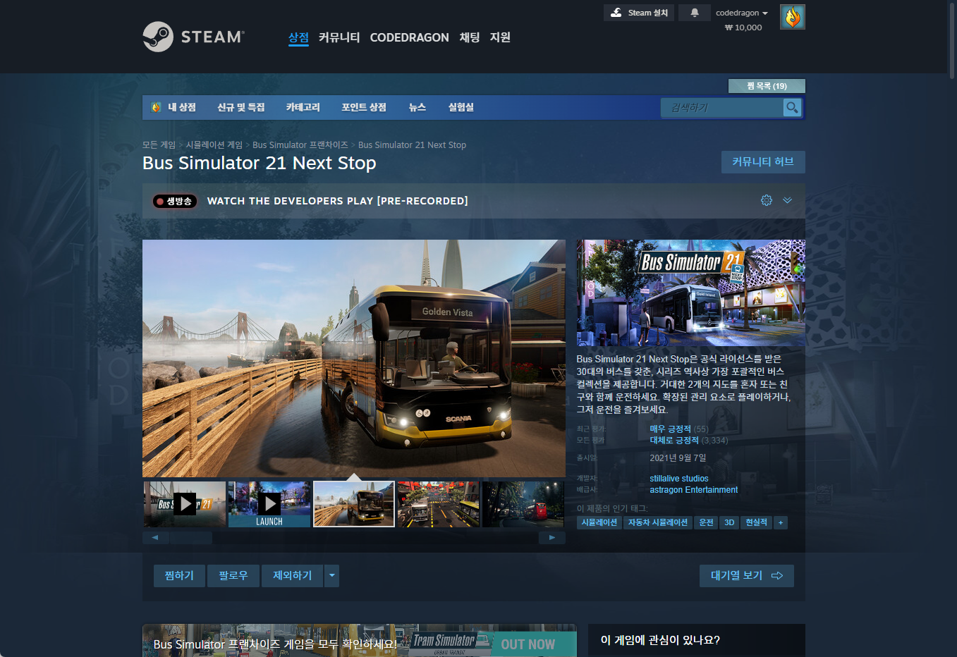
Task: Click the 모든 게임 breadcrumb
Action: pos(159,145)
